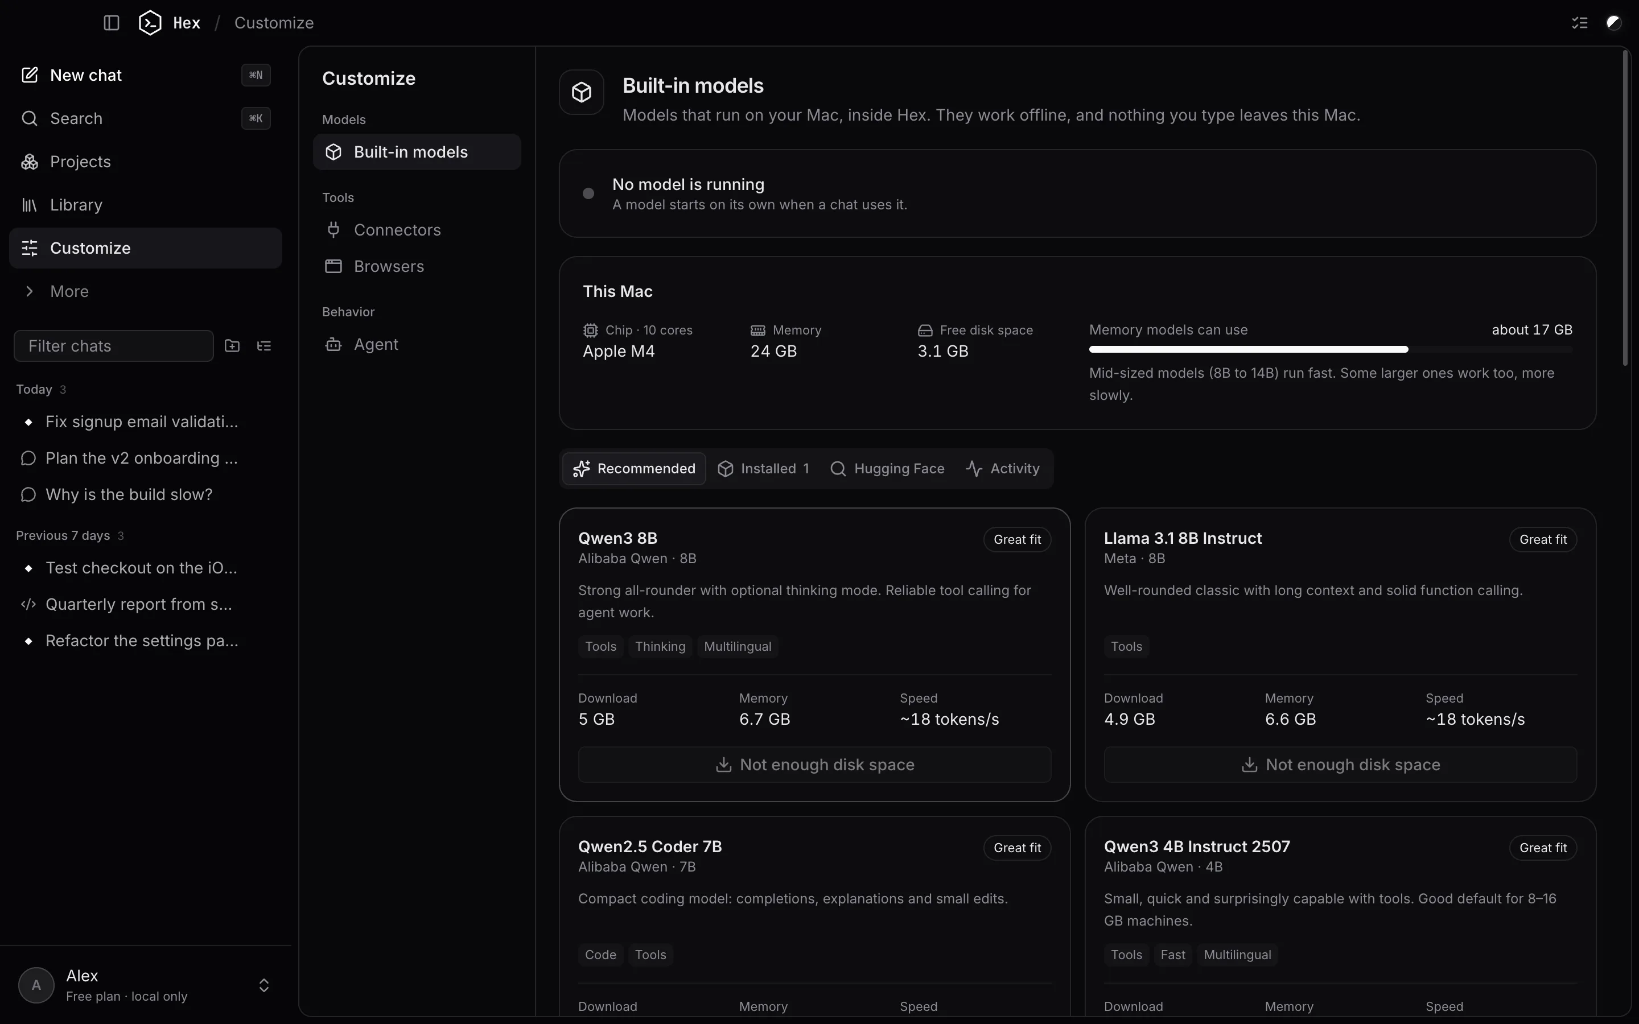Open the task checklist icon in top bar
The width and height of the screenshot is (1639, 1024).
click(x=1579, y=23)
